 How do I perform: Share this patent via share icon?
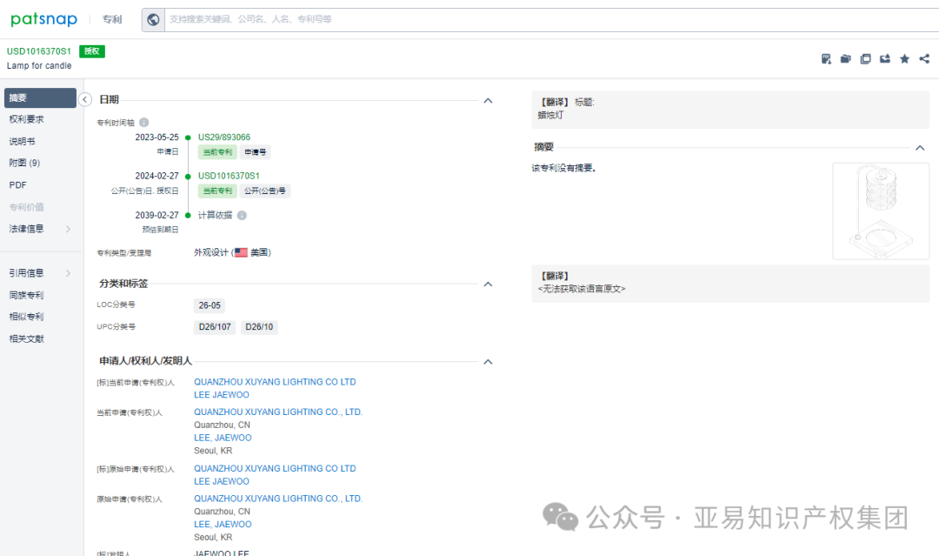tap(924, 58)
